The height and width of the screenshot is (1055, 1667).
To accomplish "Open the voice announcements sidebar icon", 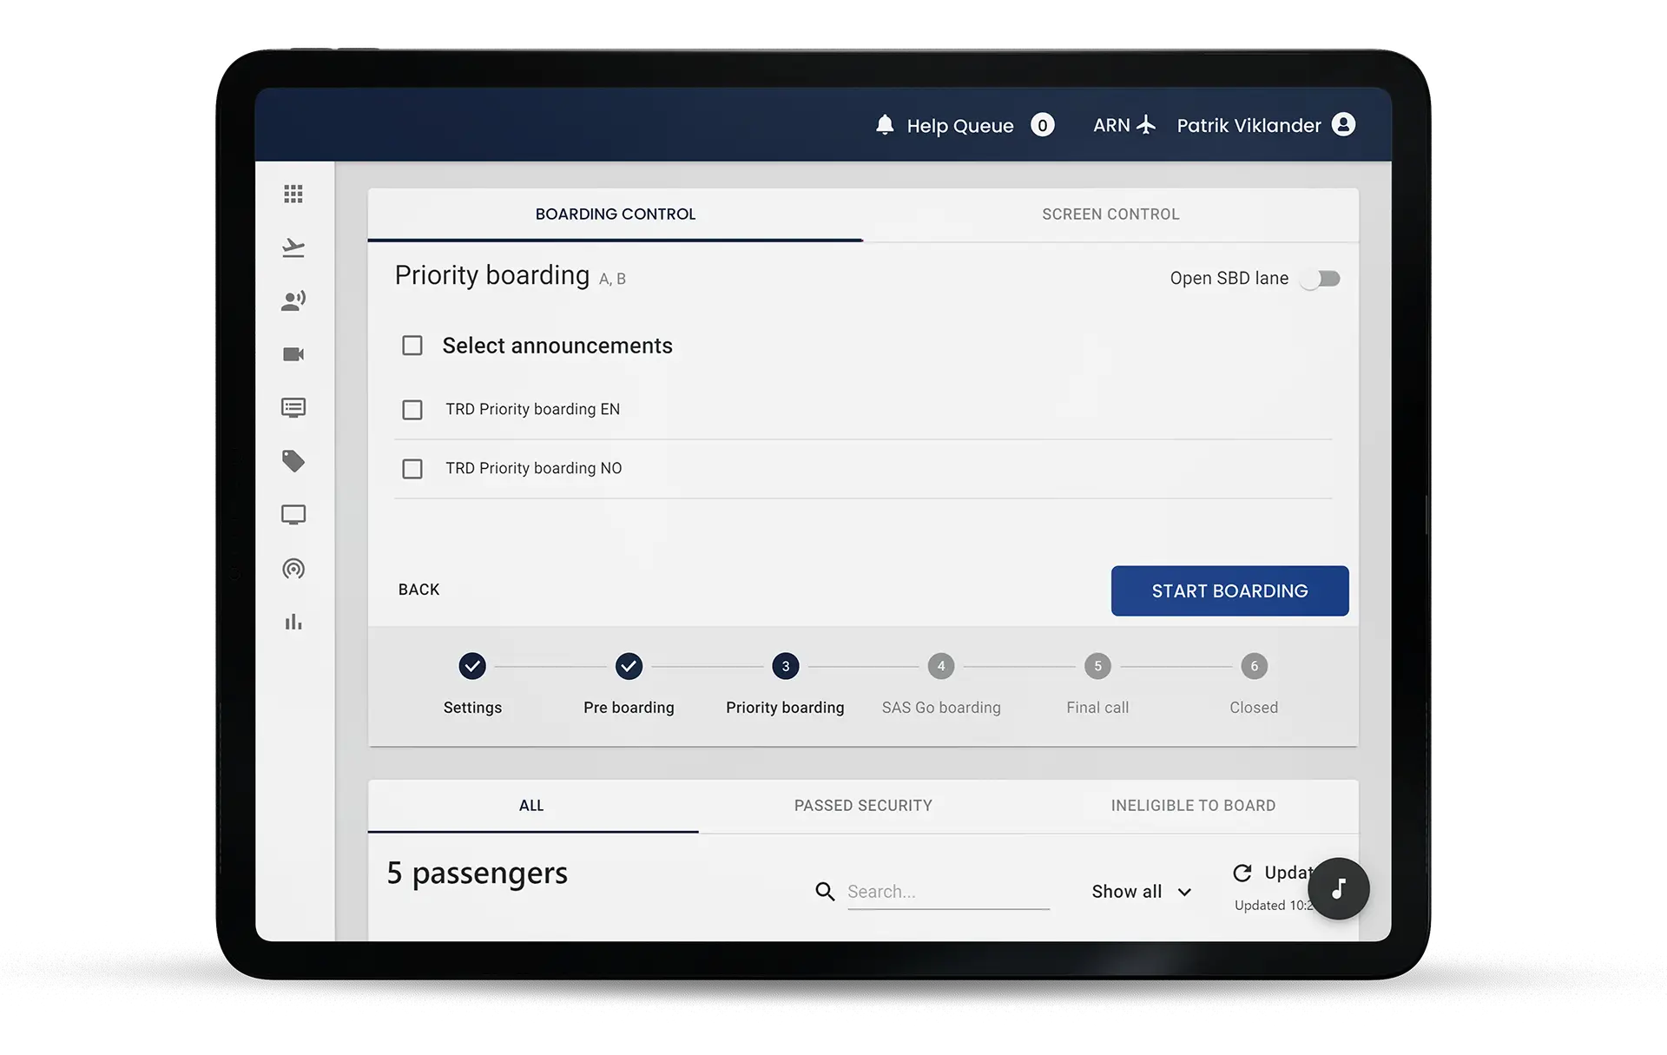I will [x=293, y=301].
